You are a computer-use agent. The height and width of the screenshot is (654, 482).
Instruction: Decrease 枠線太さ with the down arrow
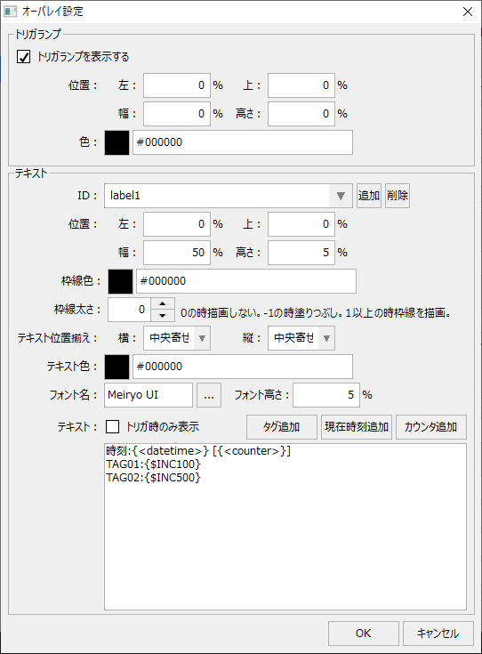coord(163,315)
